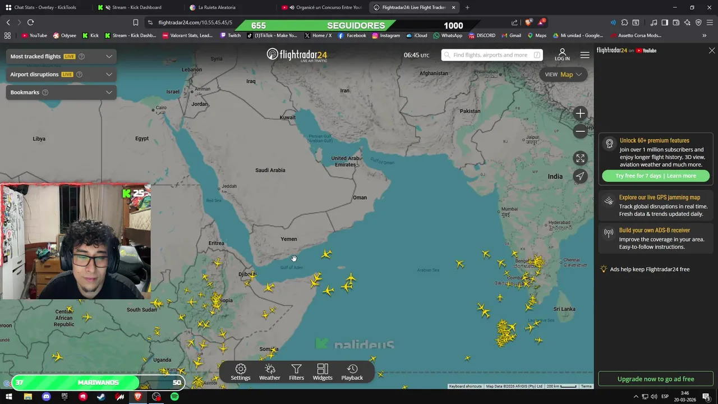718x404 pixels.
Task: Close the right side ad panel
Action: (x=712, y=50)
